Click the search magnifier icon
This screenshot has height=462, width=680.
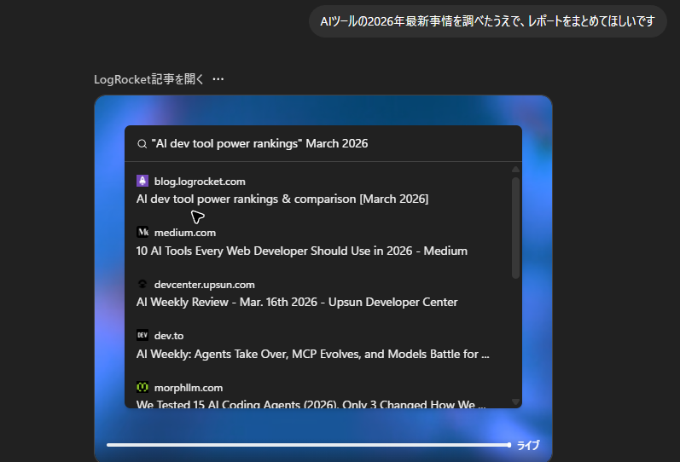(x=142, y=144)
